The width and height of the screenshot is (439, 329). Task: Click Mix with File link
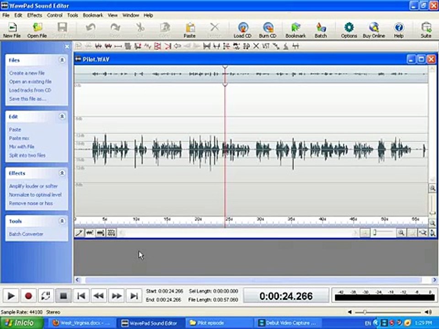pos(21,147)
